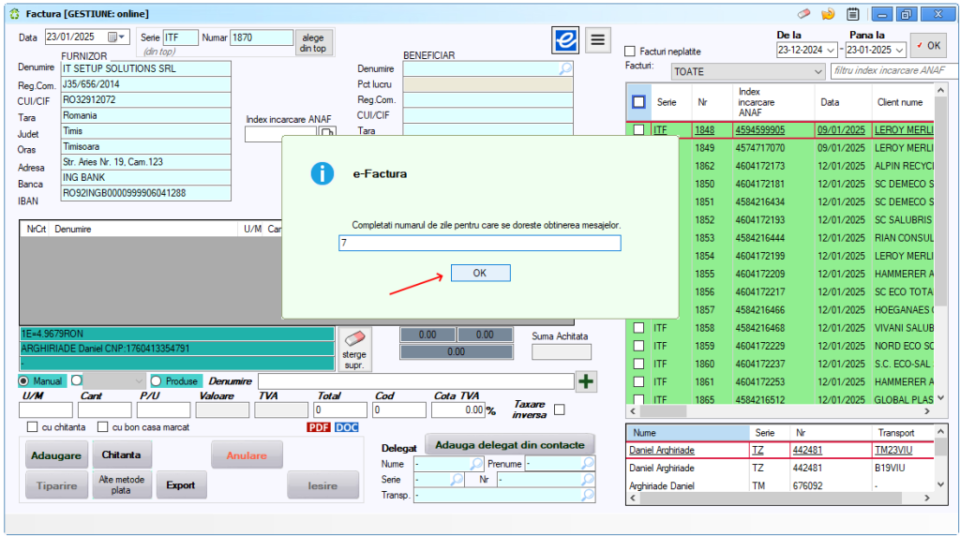Click magnifier next to Delegat Serie field
The height and width of the screenshot is (536, 960).
[457, 480]
